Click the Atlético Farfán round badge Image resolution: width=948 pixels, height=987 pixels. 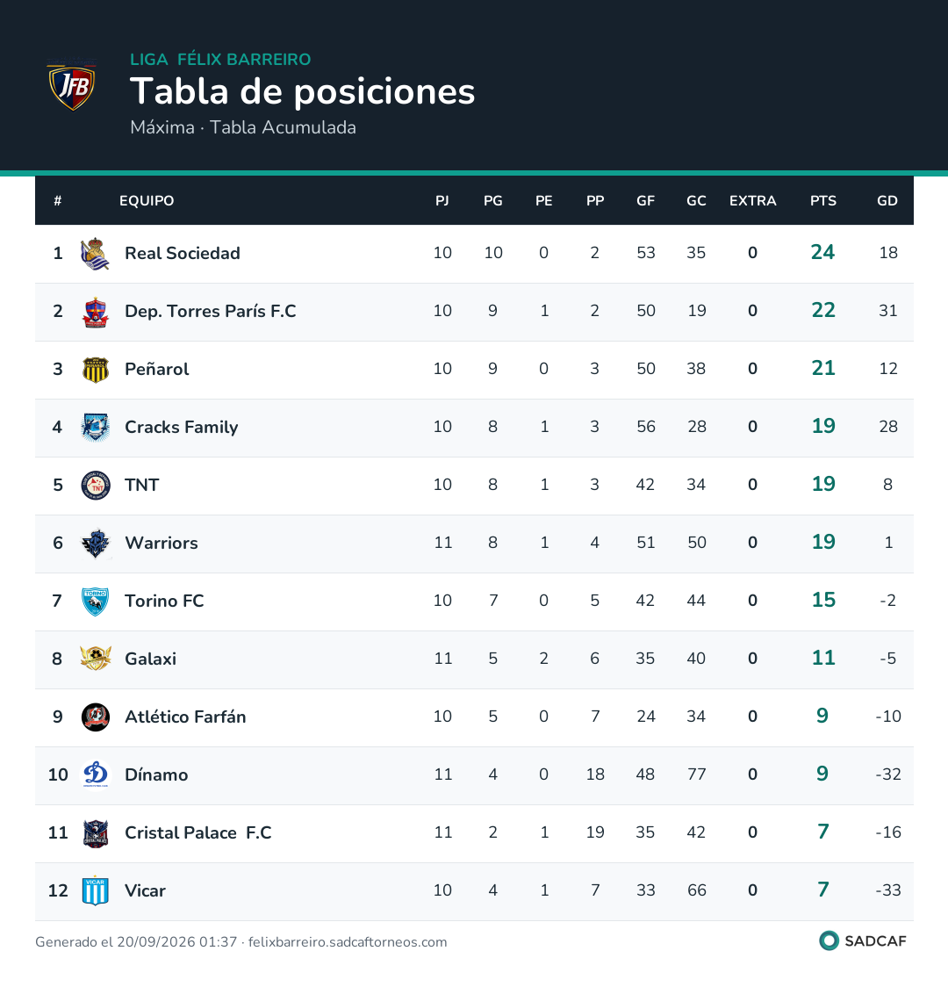(96, 717)
